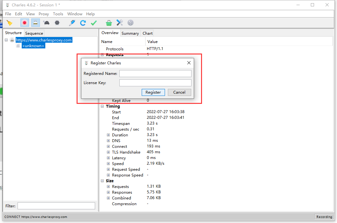The height and width of the screenshot is (223, 337).
Task: Select the Overview tab
Action: 110,33
